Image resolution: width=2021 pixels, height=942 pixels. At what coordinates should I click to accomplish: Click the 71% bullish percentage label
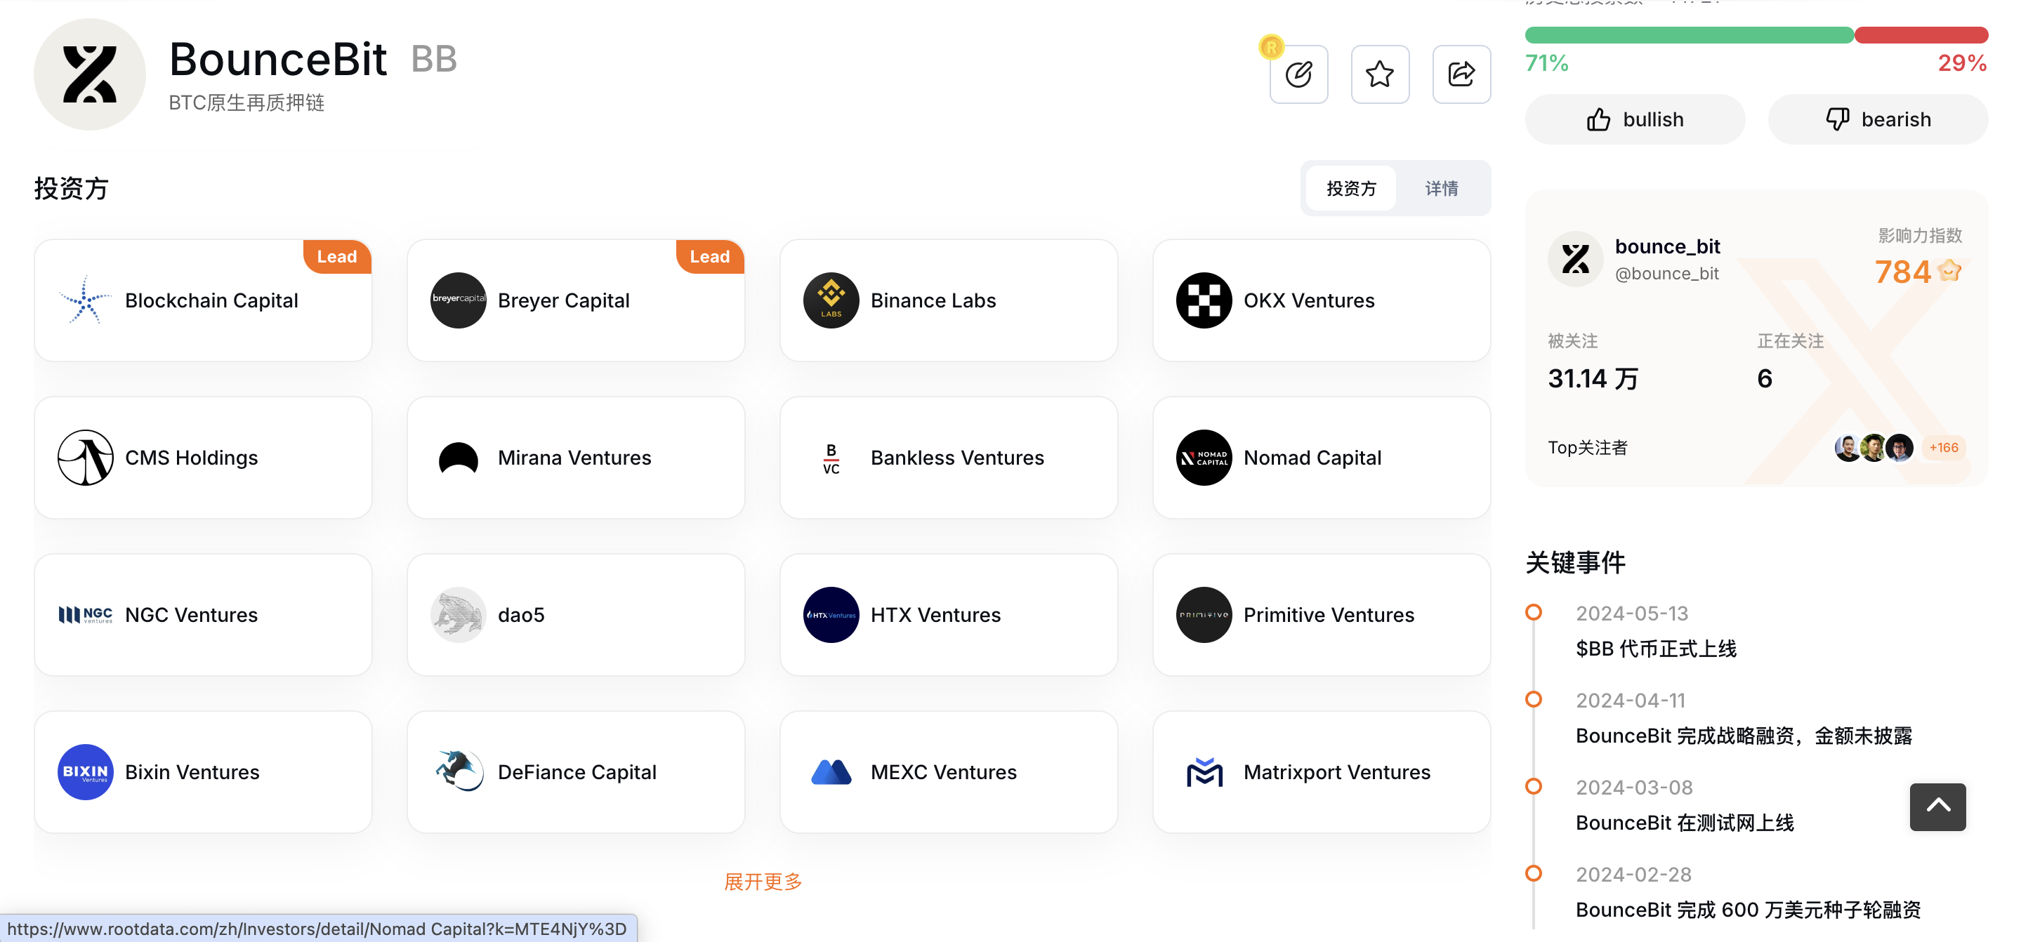coord(1546,62)
